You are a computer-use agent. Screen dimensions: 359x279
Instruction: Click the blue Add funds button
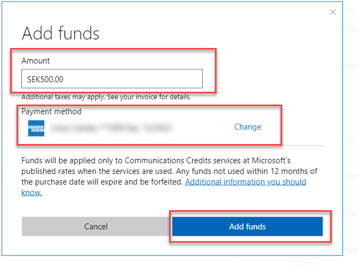248,226
